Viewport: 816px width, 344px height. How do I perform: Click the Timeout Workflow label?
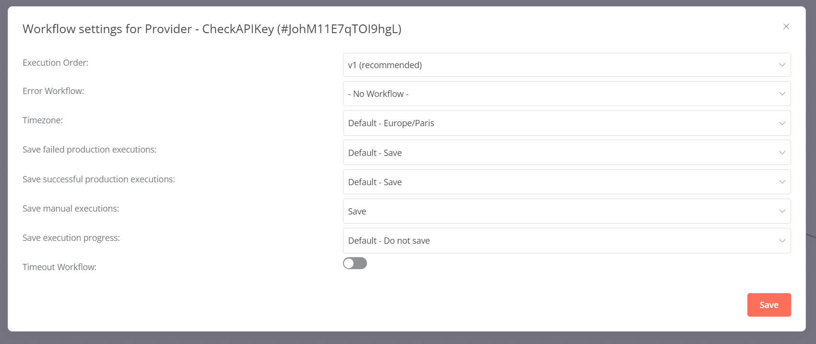click(x=59, y=267)
